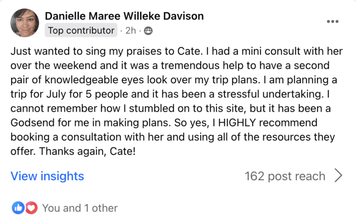The height and width of the screenshot is (221, 356).
Task: Click the 162 post reach label
Action: coord(285,176)
